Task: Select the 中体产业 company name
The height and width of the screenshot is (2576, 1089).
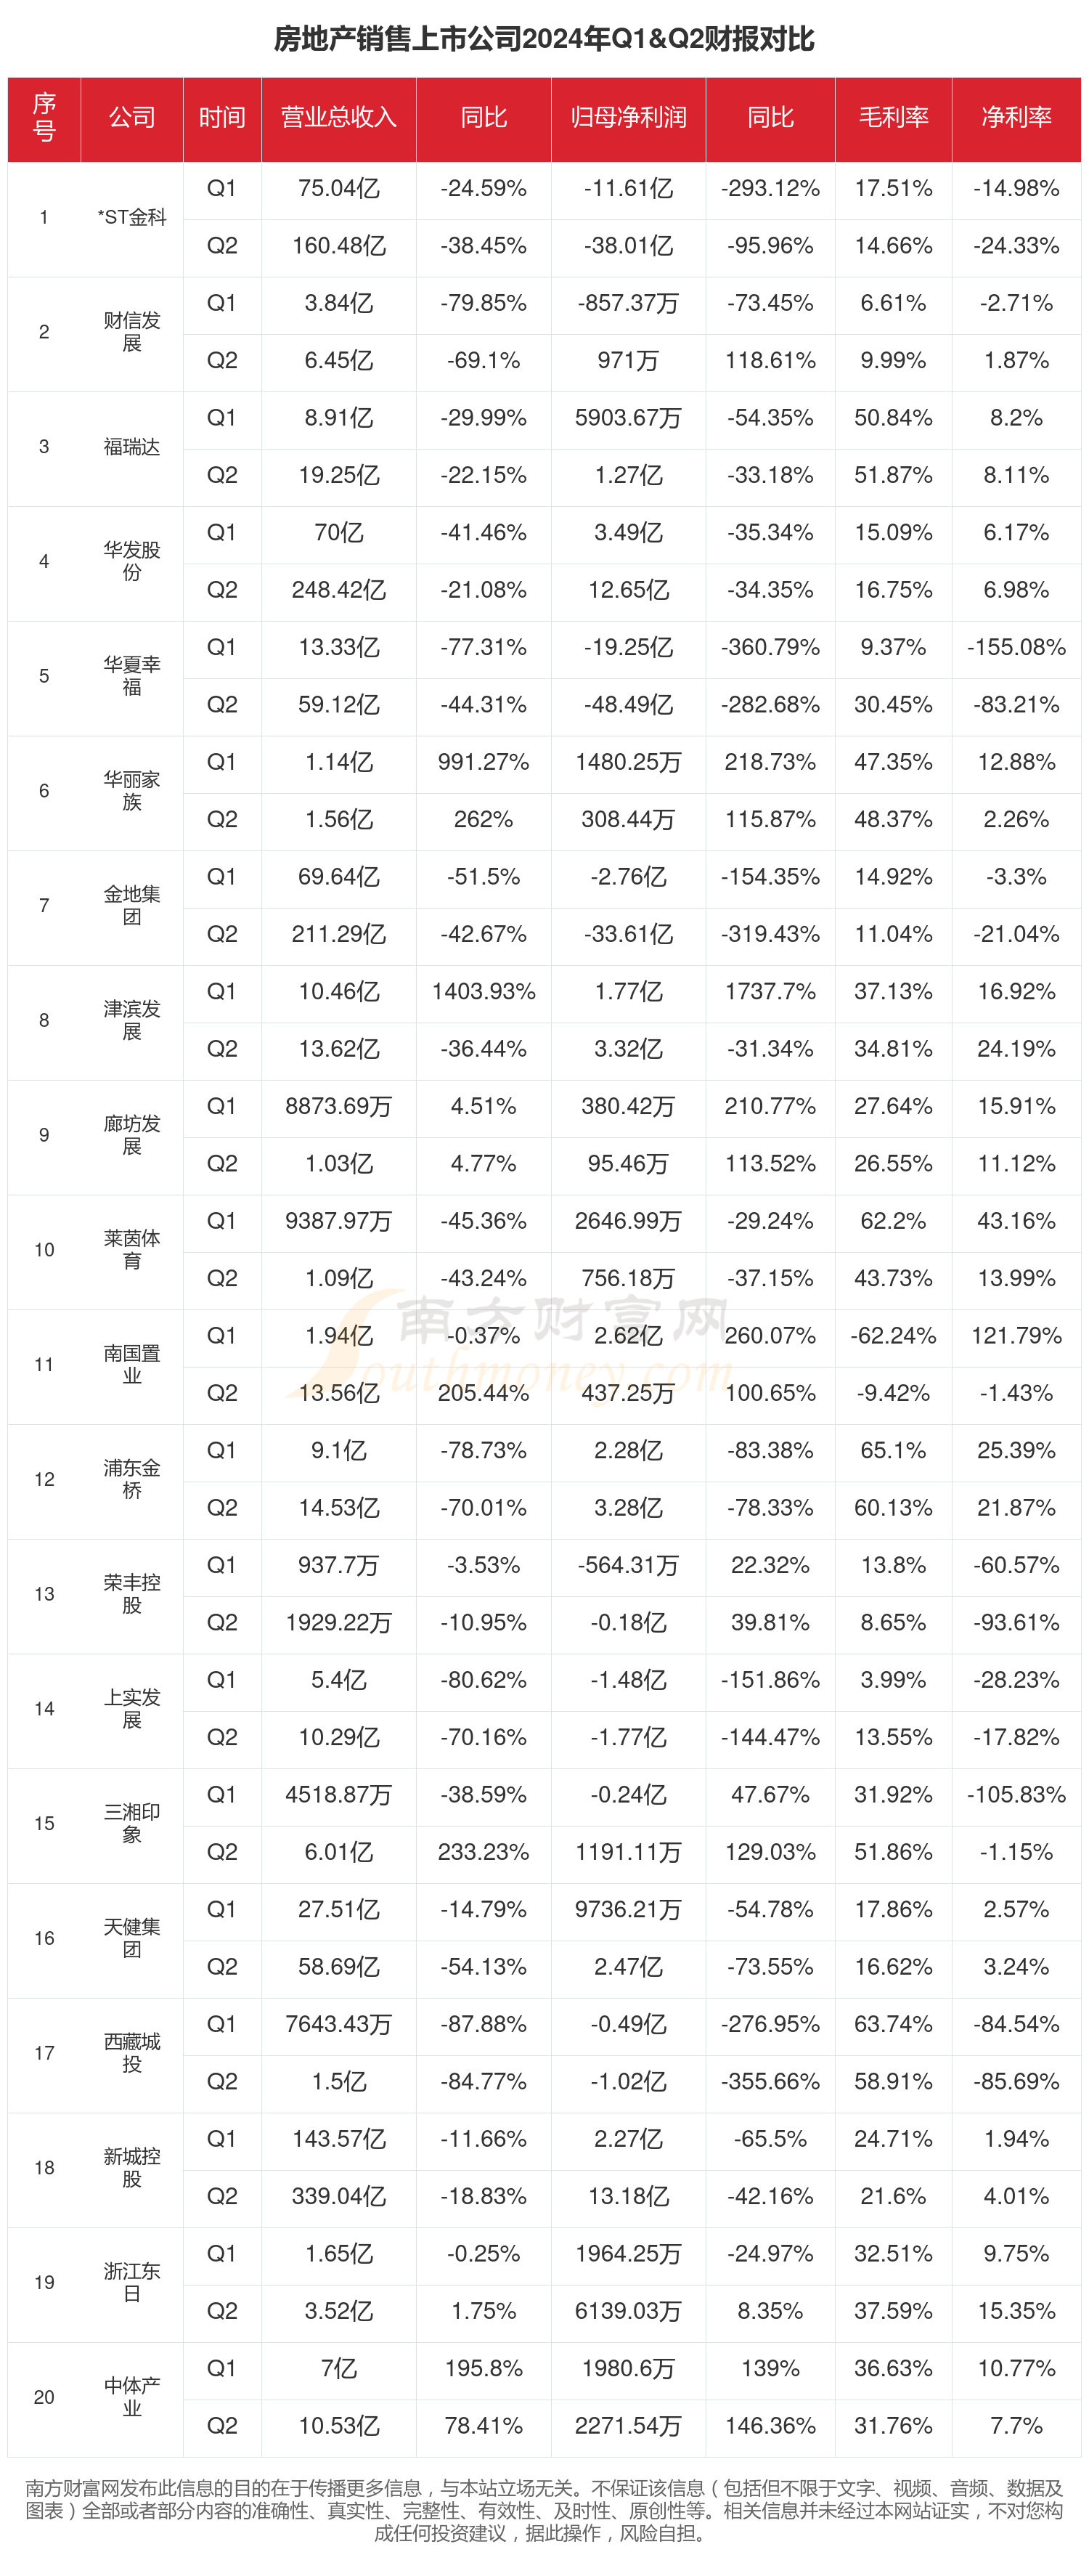Action: [132, 2397]
